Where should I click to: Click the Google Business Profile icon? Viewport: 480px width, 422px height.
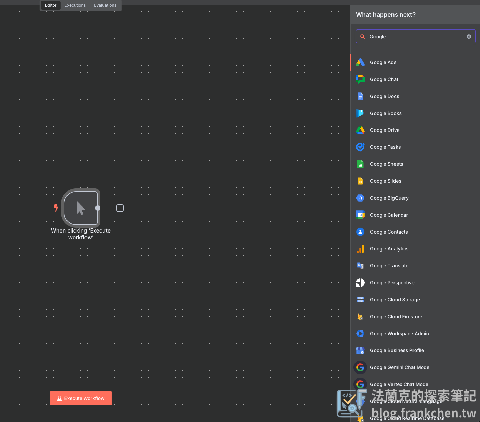[x=360, y=350]
